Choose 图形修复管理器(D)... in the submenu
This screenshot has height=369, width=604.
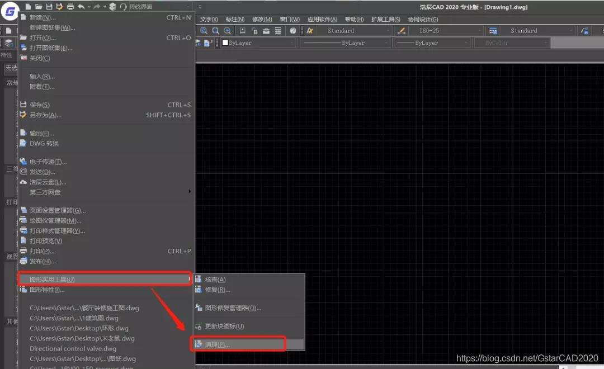[x=249, y=308]
